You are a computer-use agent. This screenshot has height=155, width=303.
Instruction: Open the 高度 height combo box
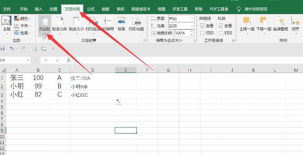181,26
